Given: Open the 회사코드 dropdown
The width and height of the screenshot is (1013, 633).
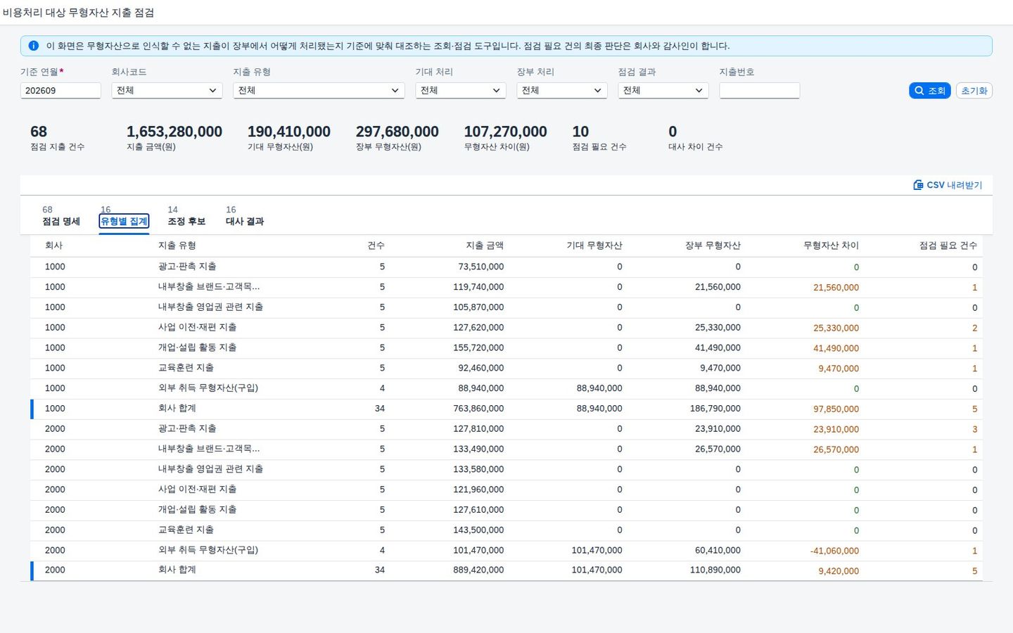Looking at the screenshot, I should click(167, 91).
